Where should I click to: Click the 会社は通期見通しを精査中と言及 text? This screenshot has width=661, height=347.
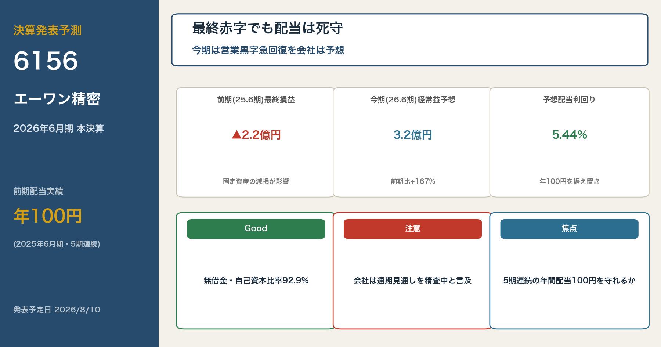tap(412, 281)
